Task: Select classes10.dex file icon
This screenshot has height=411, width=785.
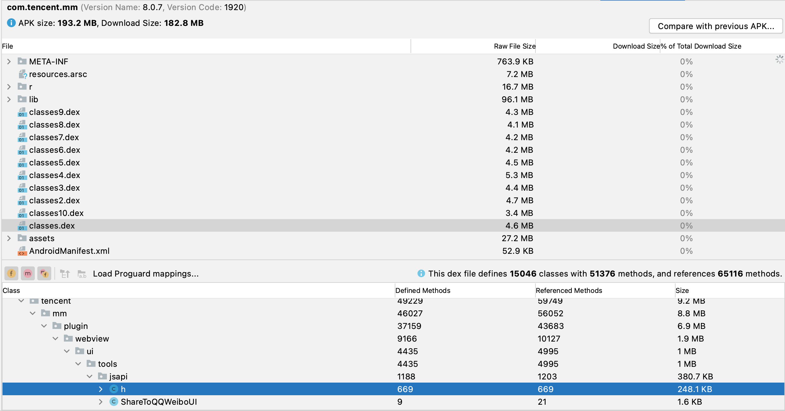Action: [x=22, y=213]
